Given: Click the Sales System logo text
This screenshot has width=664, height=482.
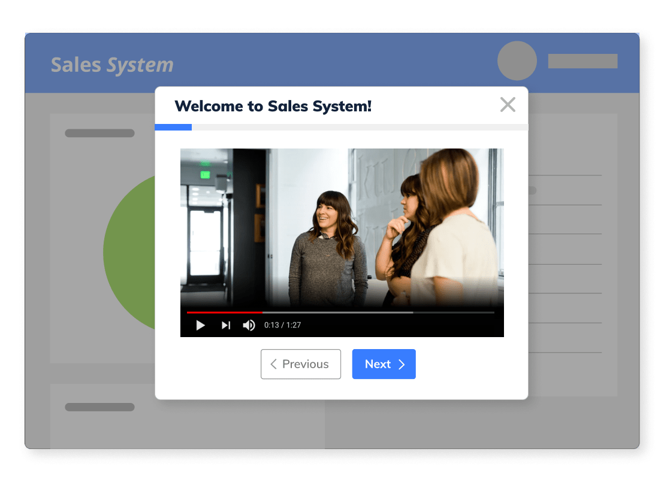Looking at the screenshot, I should coord(112,65).
